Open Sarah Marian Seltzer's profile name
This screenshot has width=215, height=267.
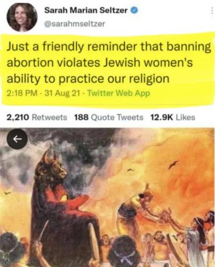coord(86,11)
